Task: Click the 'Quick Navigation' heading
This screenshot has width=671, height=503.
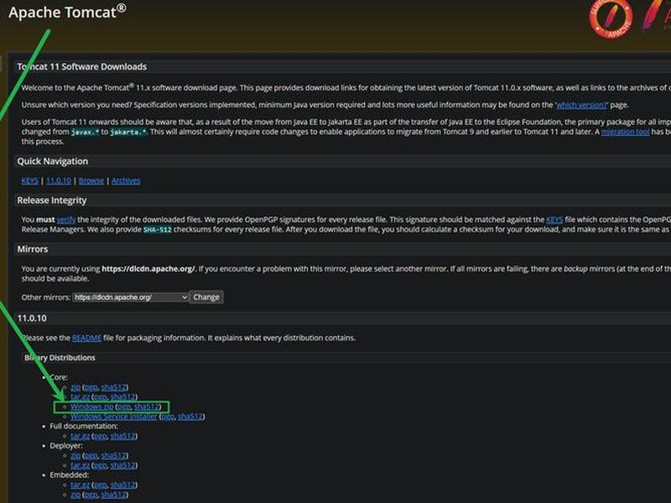Action: pos(53,161)
